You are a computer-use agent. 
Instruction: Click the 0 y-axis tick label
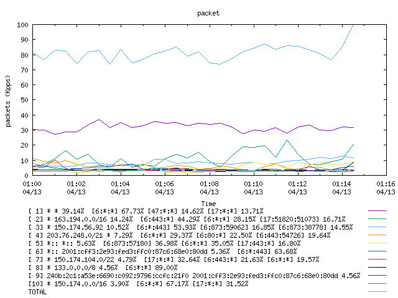pos(26,176)
